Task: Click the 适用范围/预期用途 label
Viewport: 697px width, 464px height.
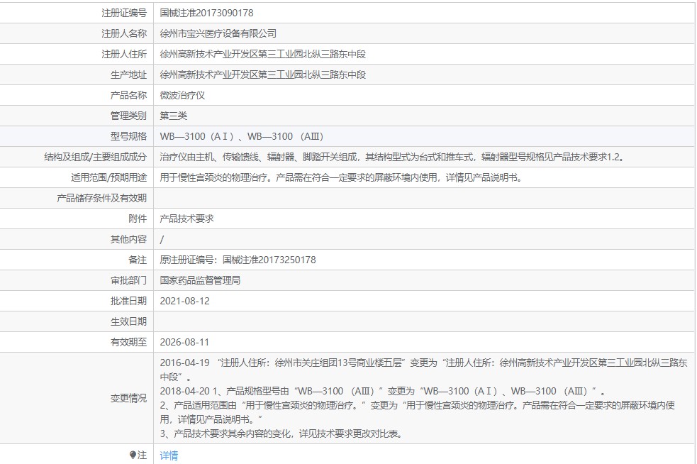Action: click(x=108, y=177)
